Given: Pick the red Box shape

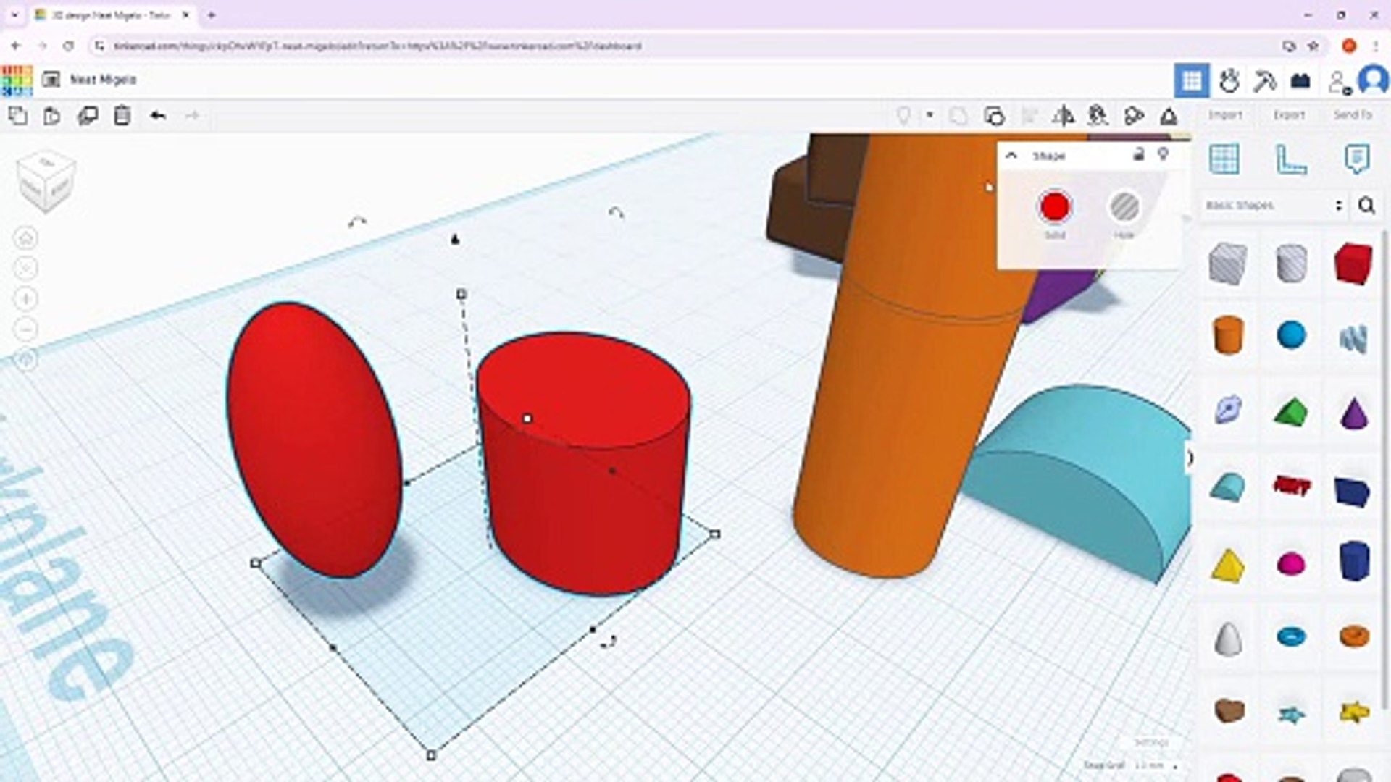Looking at the screenshot, I should 1353,263.
